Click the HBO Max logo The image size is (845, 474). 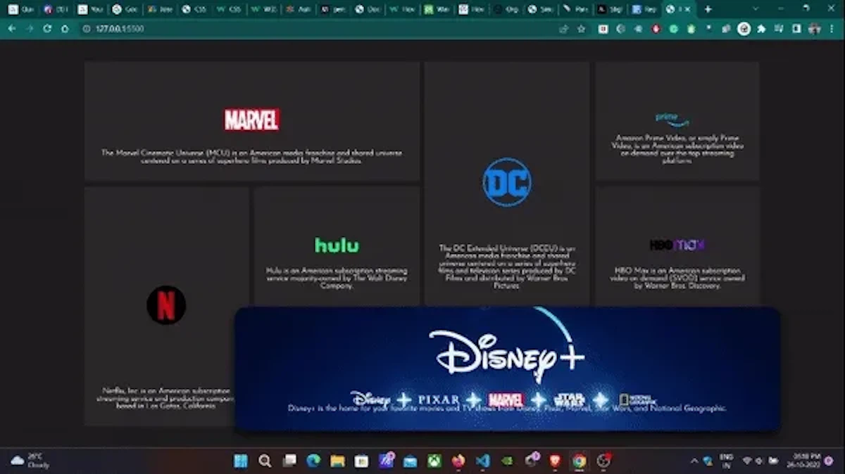click(x=677, y=245)
